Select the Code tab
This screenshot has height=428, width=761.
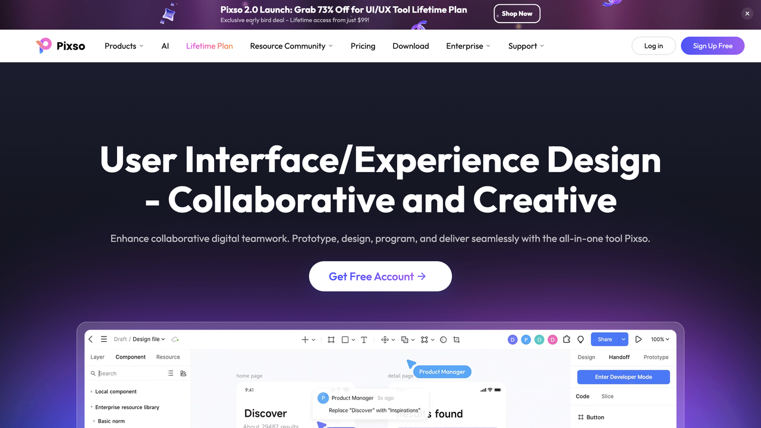[x=583, y=396]
